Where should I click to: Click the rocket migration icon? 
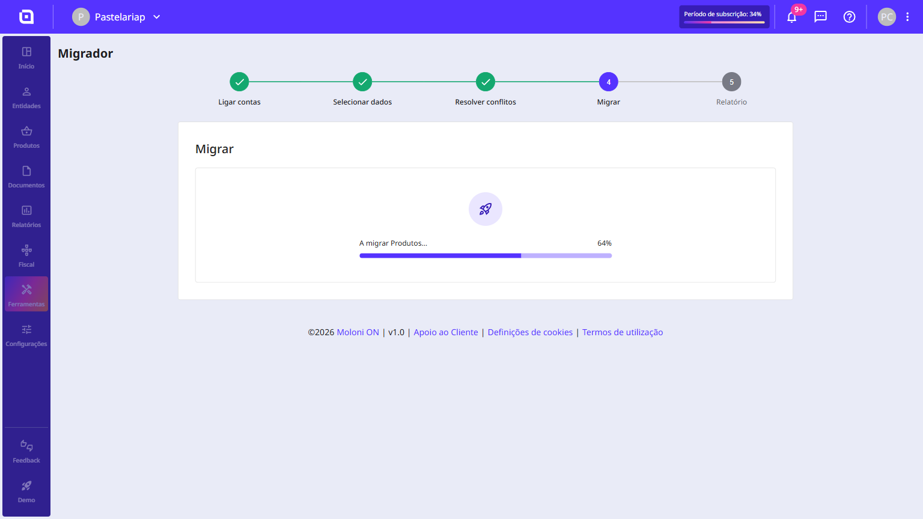coord(486,209)
